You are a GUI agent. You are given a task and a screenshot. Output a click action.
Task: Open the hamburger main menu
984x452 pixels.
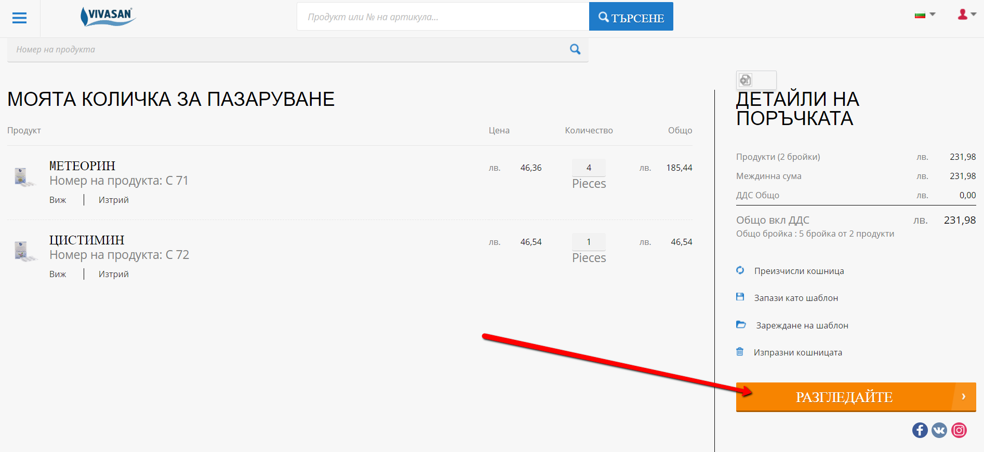click(19, 18)
